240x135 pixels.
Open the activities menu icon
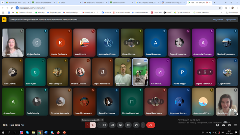coord(235,125)
